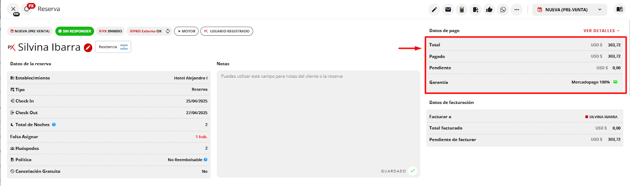
Task: Toggle the SIN RESPONDER status badge
Action: coord(74,31)
